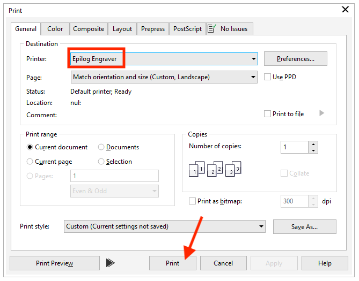Viewport: 359px width, 281px height.
Task: Tick the Print to file checkbox
Action: click(267, 114)
